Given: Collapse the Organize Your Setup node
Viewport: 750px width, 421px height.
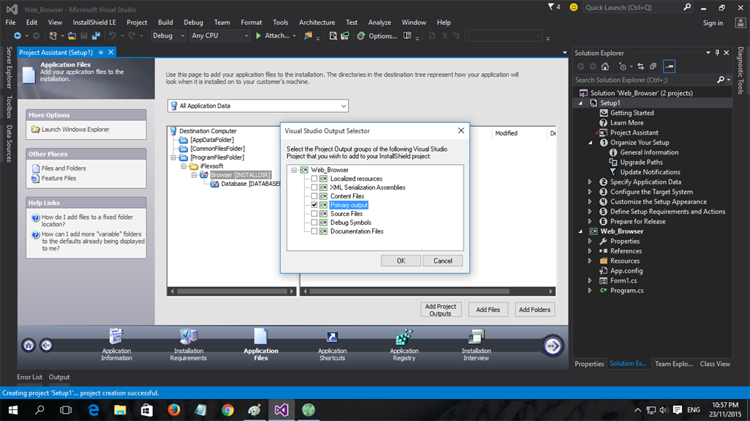Looking at the screenshot, I should pyautogui.click(x=590, y=143).
